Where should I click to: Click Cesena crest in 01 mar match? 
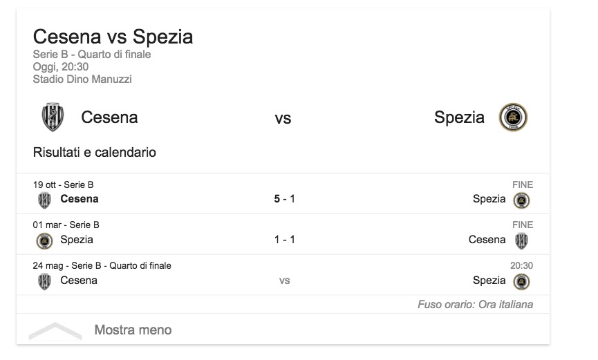(x=522, y=240)
